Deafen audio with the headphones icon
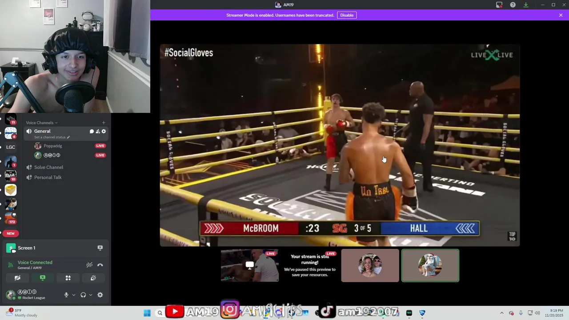The height and width of the screenshot is (320, 569). click(x=83, y=295)
